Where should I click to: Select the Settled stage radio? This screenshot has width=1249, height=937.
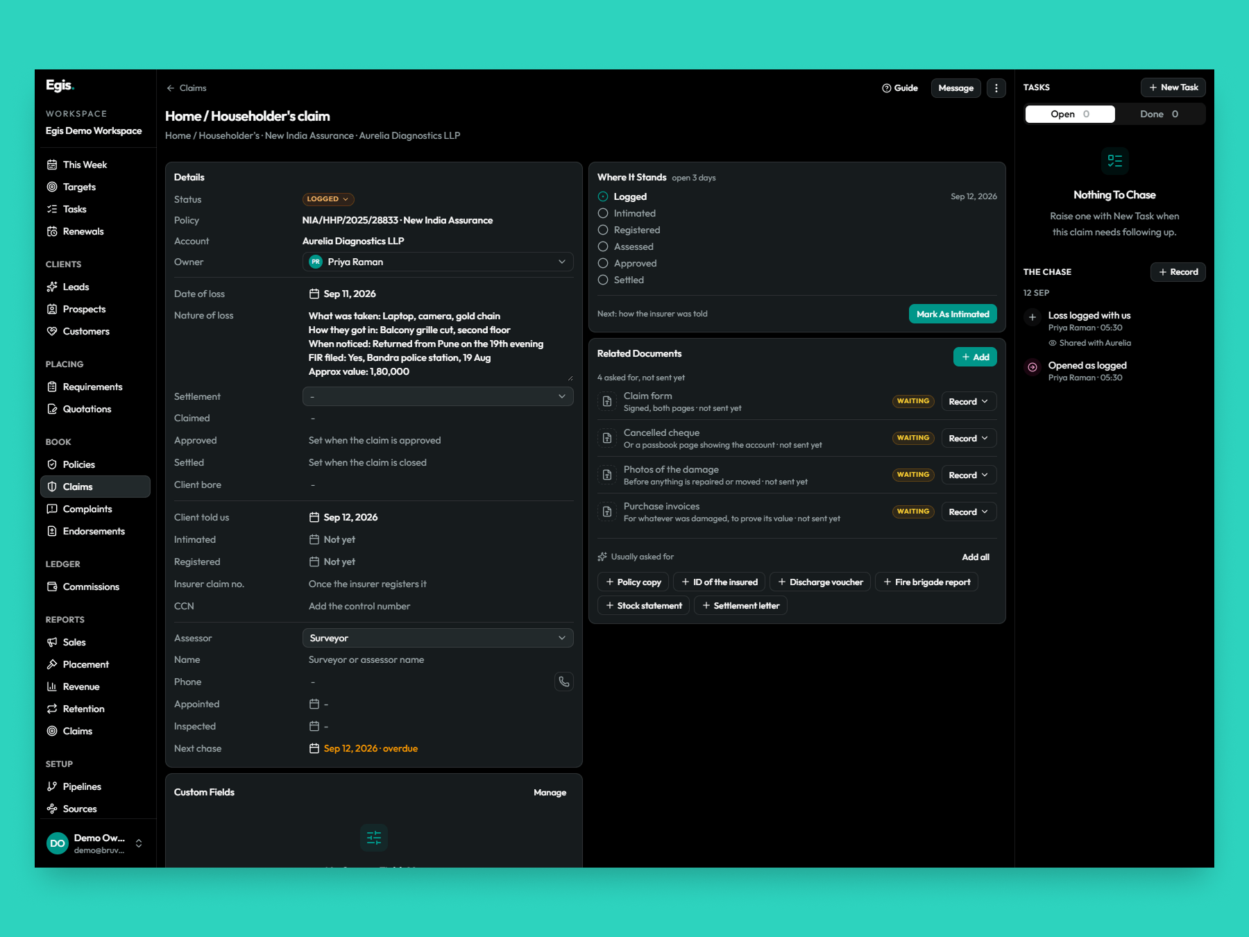tap(603, 280)
